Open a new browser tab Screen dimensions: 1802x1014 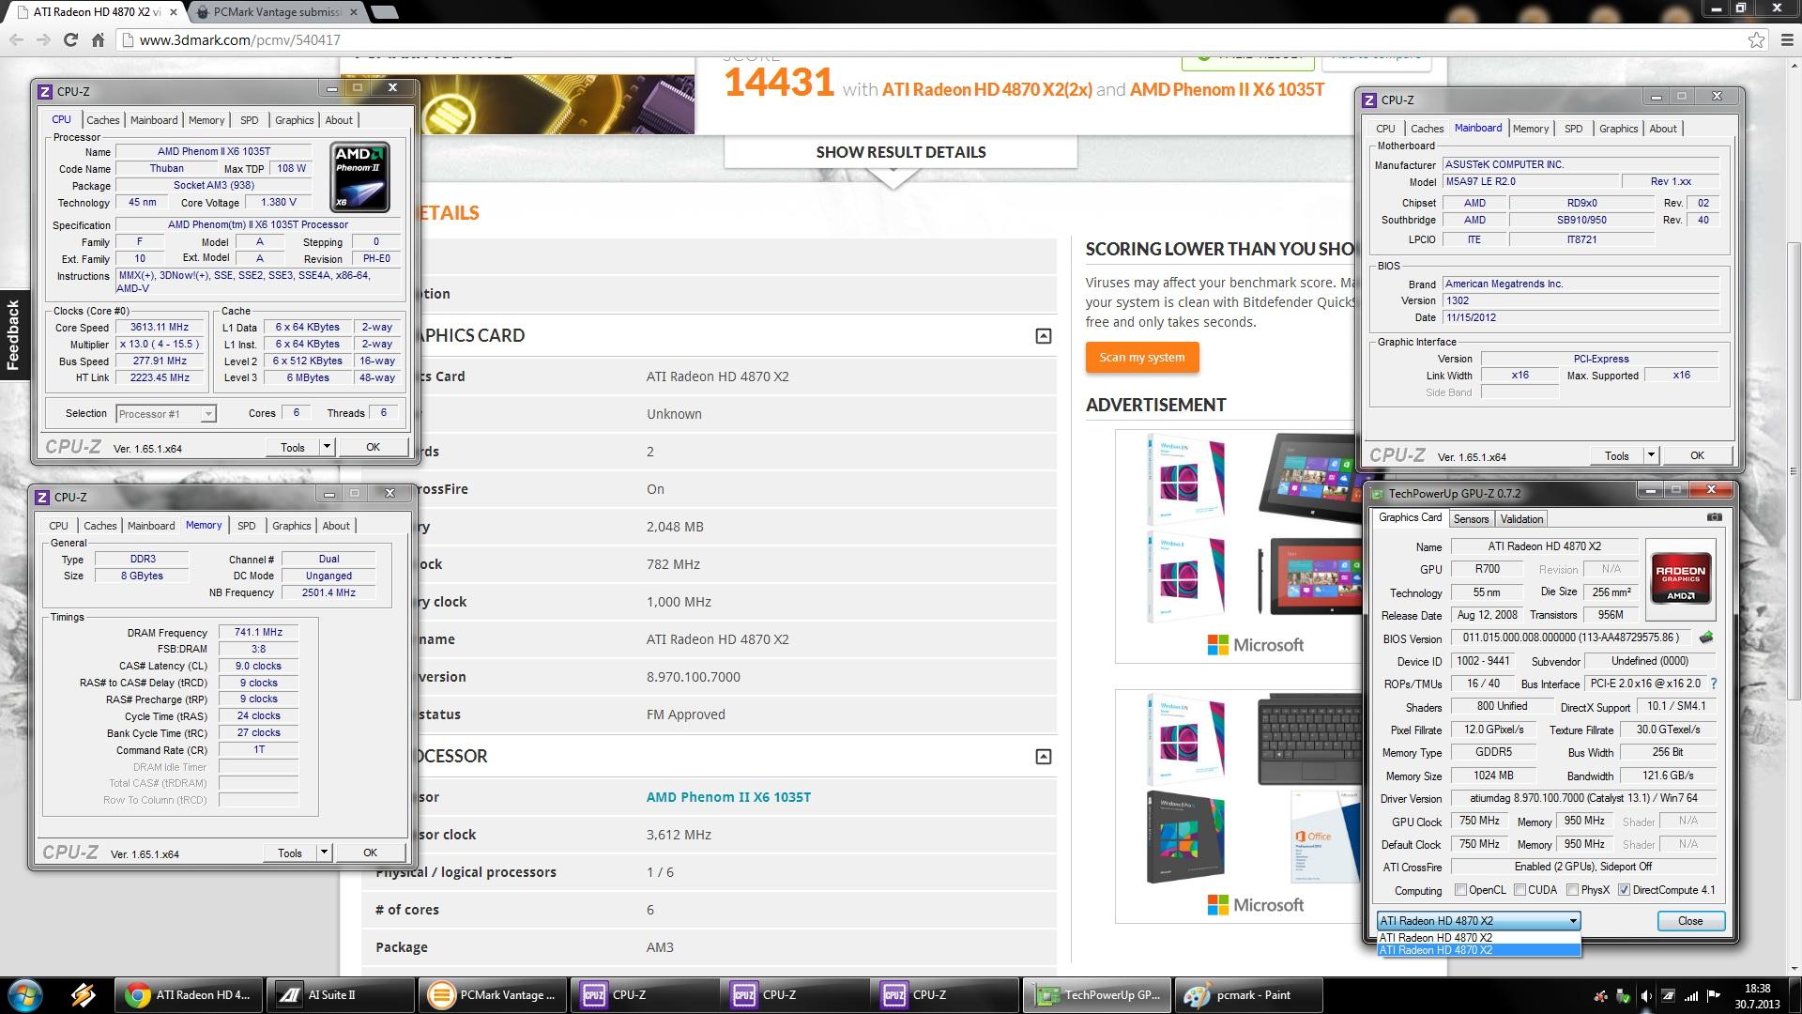point(384,12)
